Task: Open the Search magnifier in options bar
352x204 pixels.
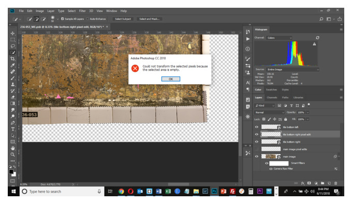Action: [321, 19]
